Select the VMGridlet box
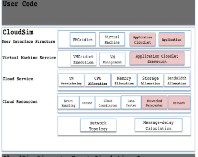This screenshot has width=198, height=157. (83, 39)
